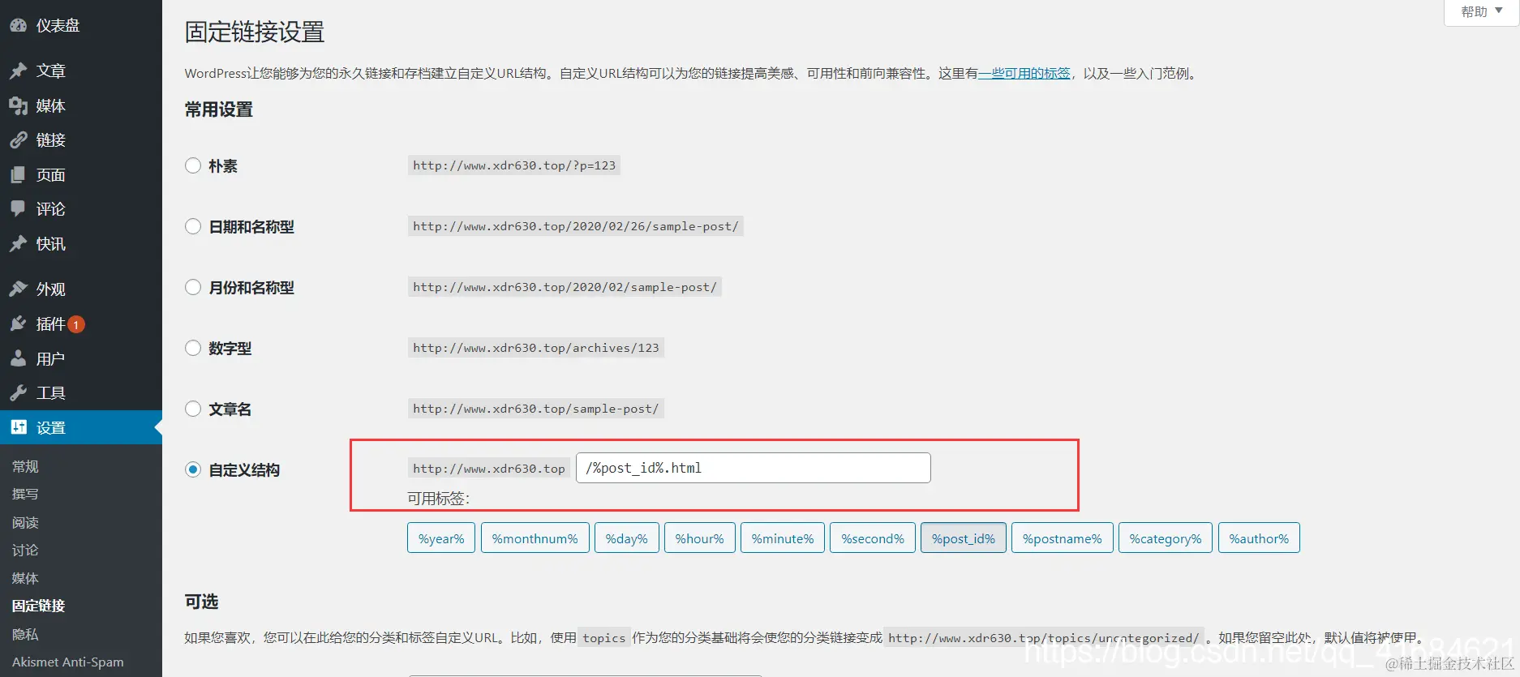Open Akismet Anti-Spam settings
The width and height of the screenshot is (1520, 677).
click(x=68, y=662)
